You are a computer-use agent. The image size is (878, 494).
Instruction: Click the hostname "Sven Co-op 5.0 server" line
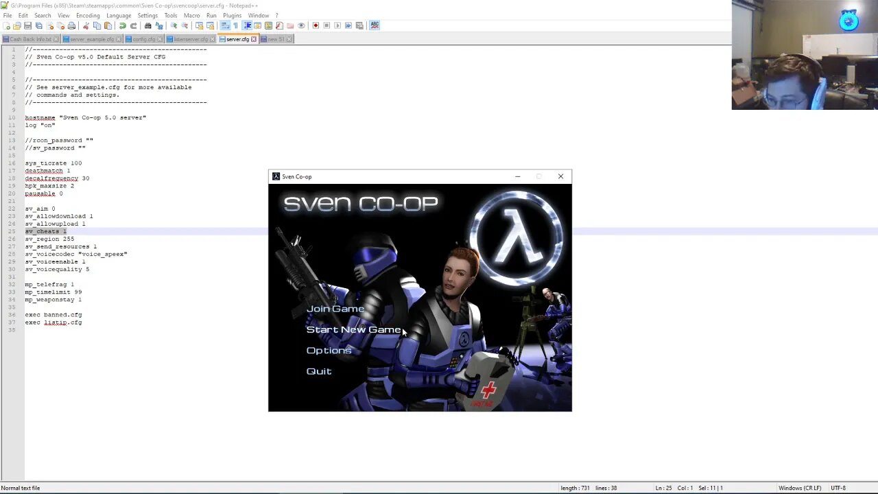tap(86, 117)
